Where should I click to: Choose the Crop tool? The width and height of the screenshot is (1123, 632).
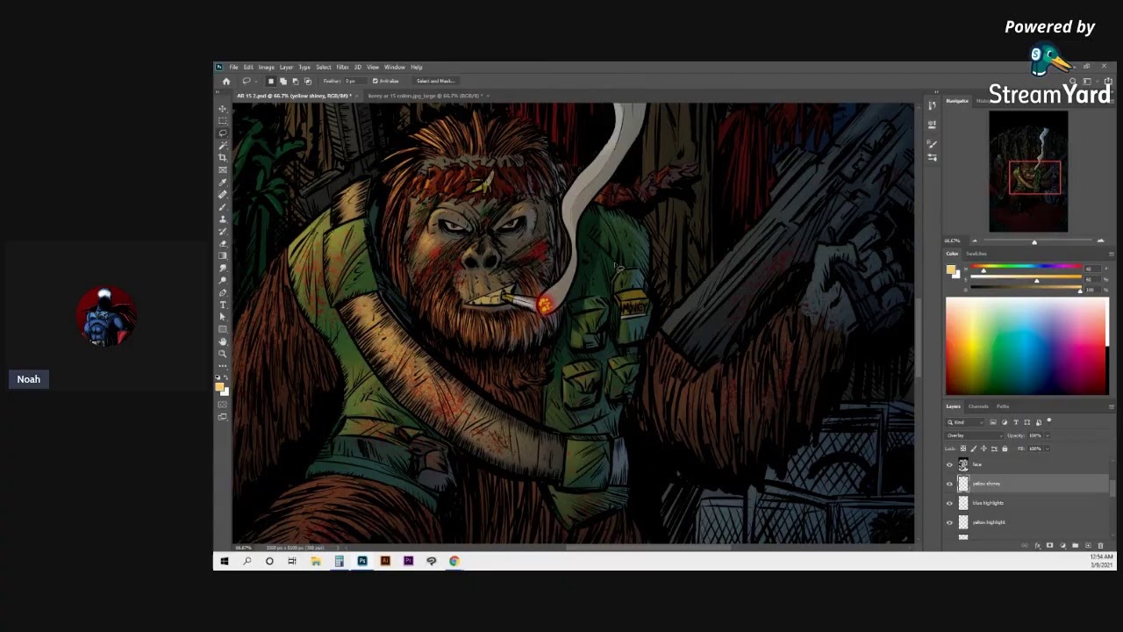[x=223, y=158]
